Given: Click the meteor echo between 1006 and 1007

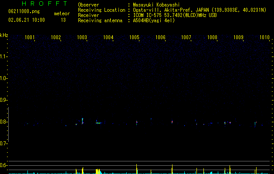Looking at the screenshot, I should tap(172, 122).
